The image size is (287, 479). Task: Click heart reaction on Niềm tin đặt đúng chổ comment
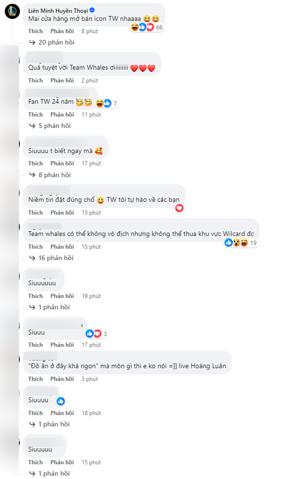179,208
